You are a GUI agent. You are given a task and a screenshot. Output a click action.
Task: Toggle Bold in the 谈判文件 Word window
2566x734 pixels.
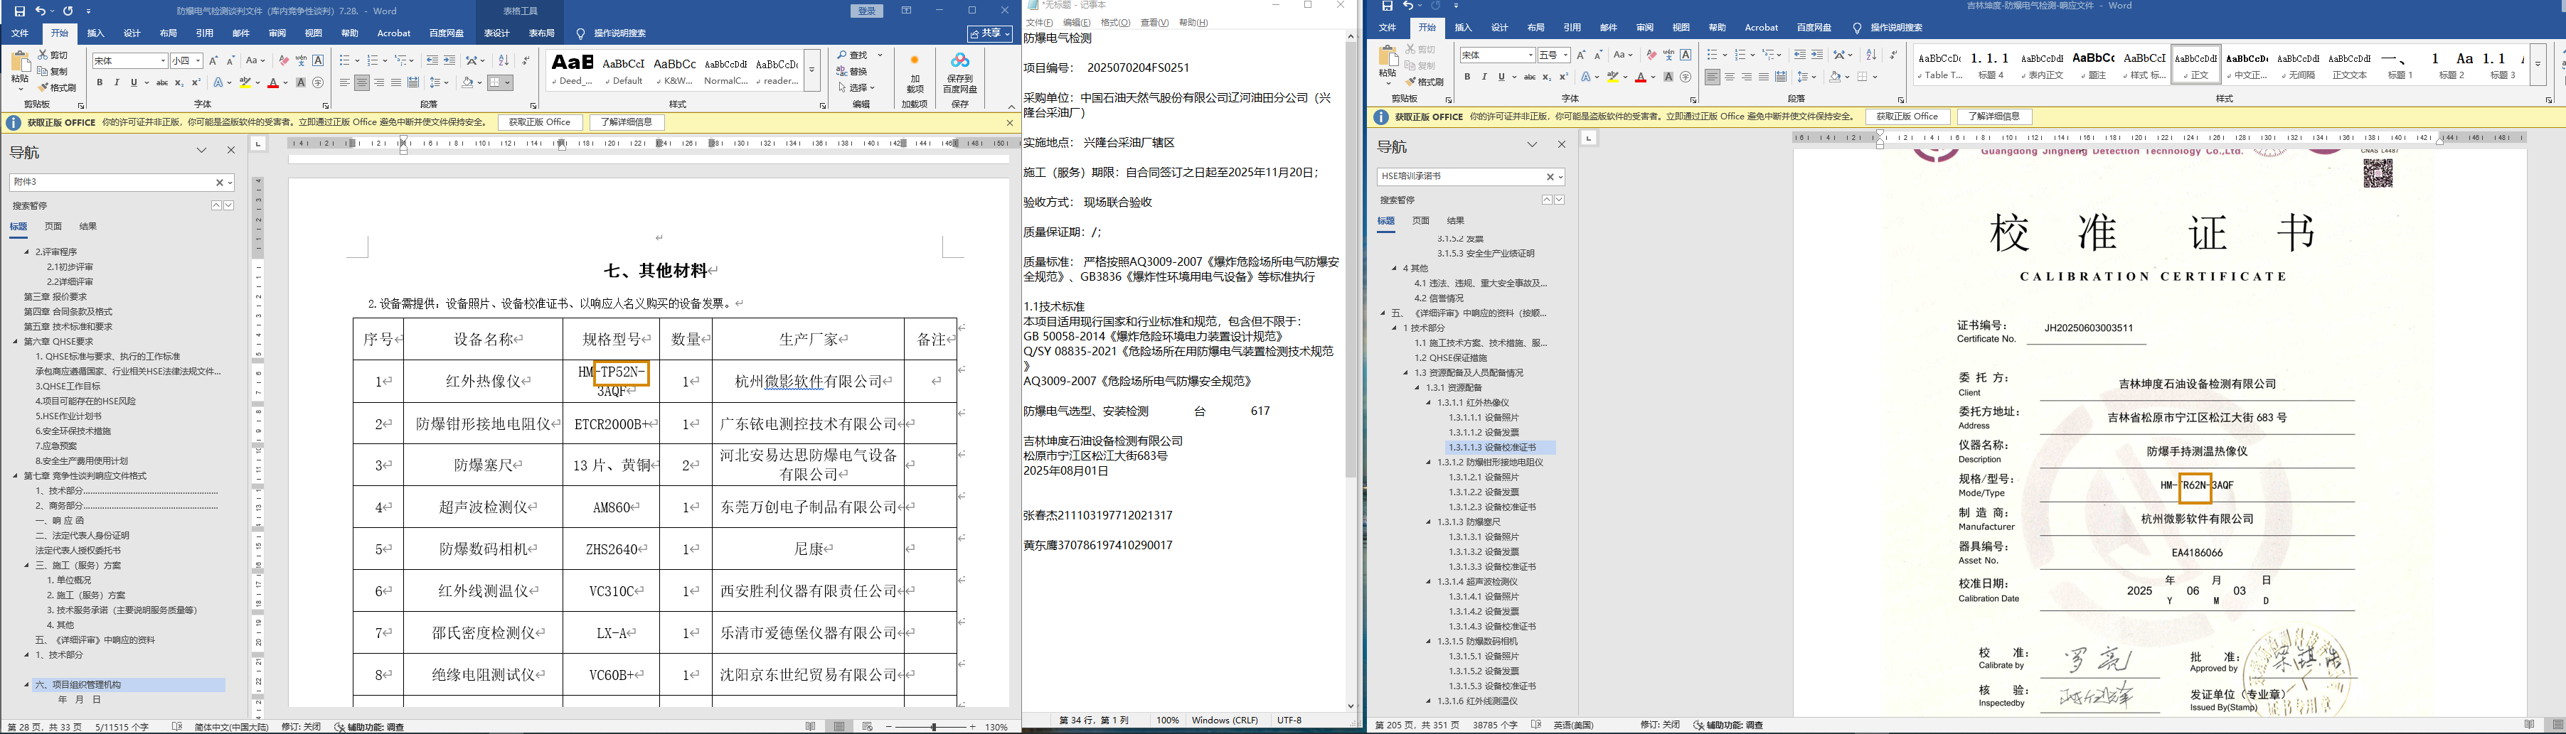pyautogui.click(x=100, y=82)
